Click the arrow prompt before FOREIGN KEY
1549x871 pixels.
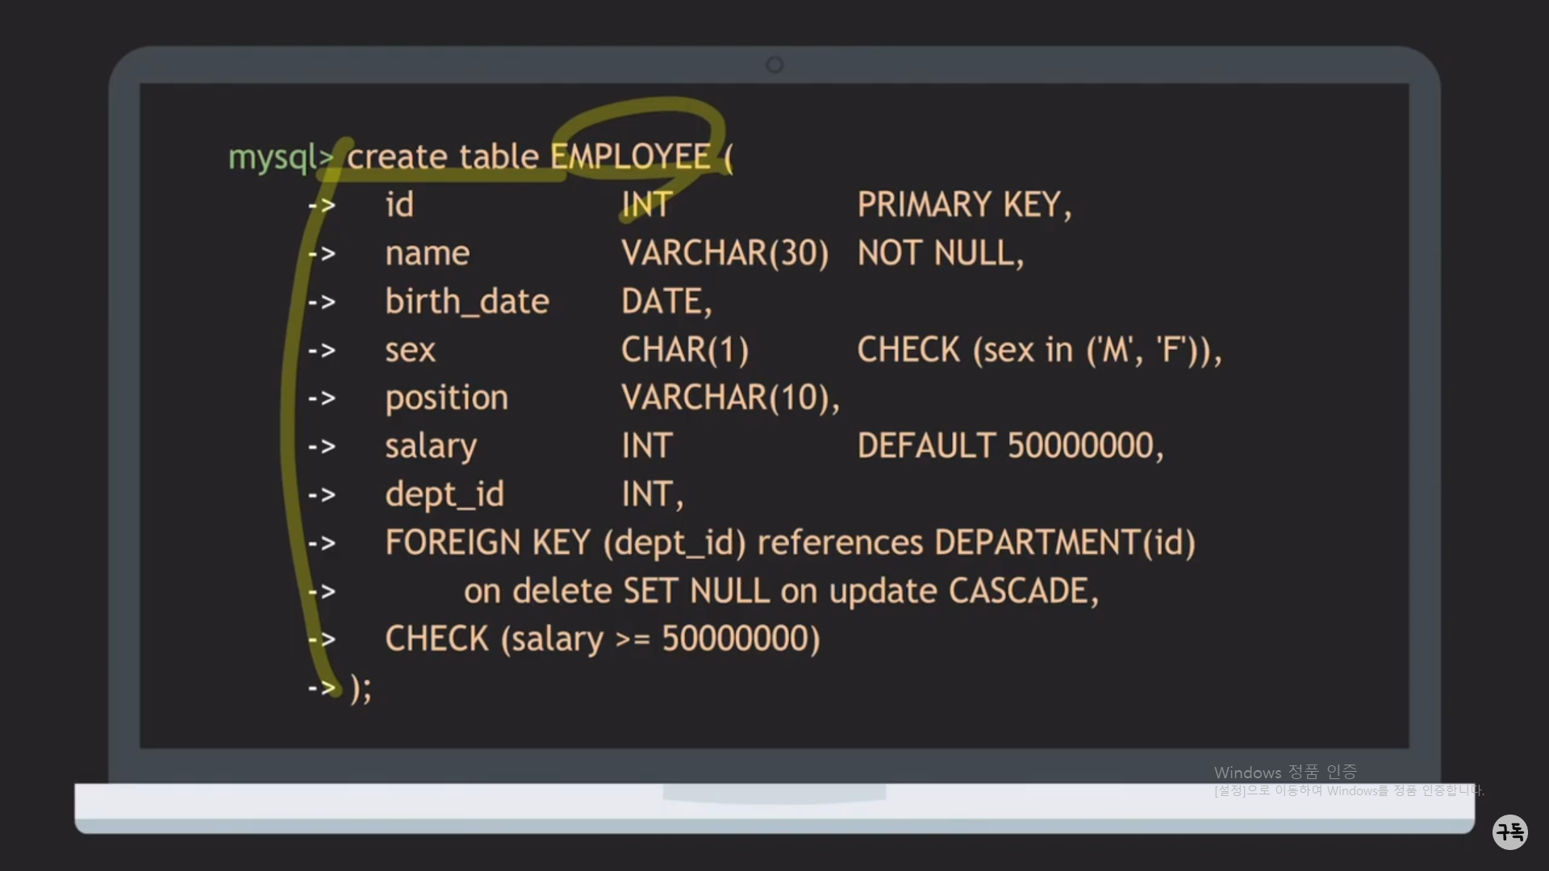click(x=321, y=543)
